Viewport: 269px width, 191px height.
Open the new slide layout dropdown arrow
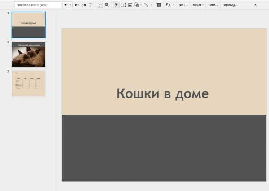(70, 5)
